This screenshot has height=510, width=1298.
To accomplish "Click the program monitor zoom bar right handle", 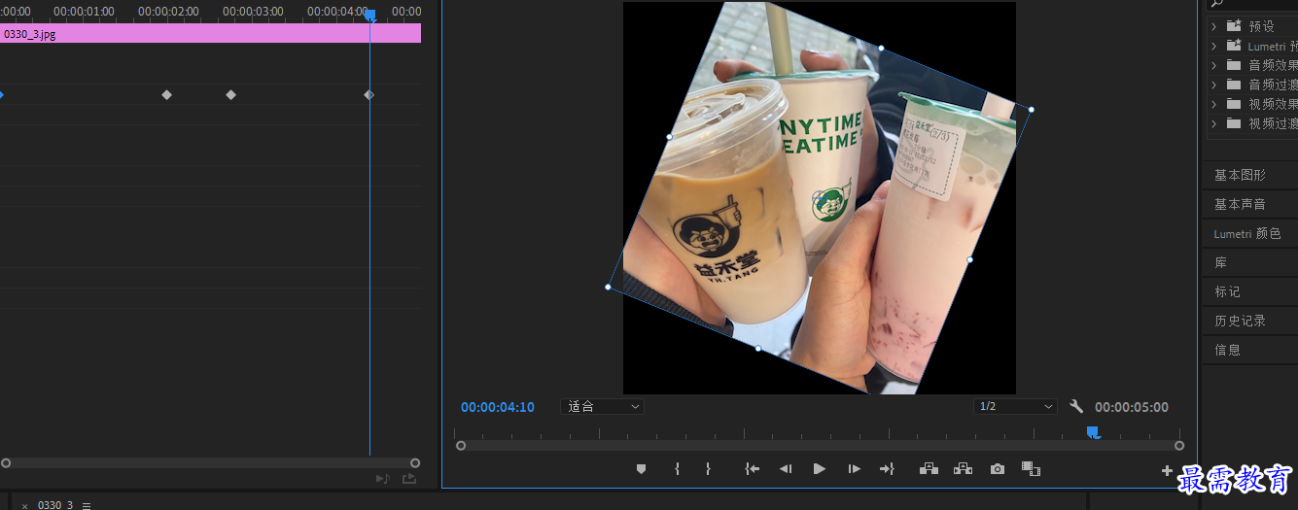I will 1179,446.
